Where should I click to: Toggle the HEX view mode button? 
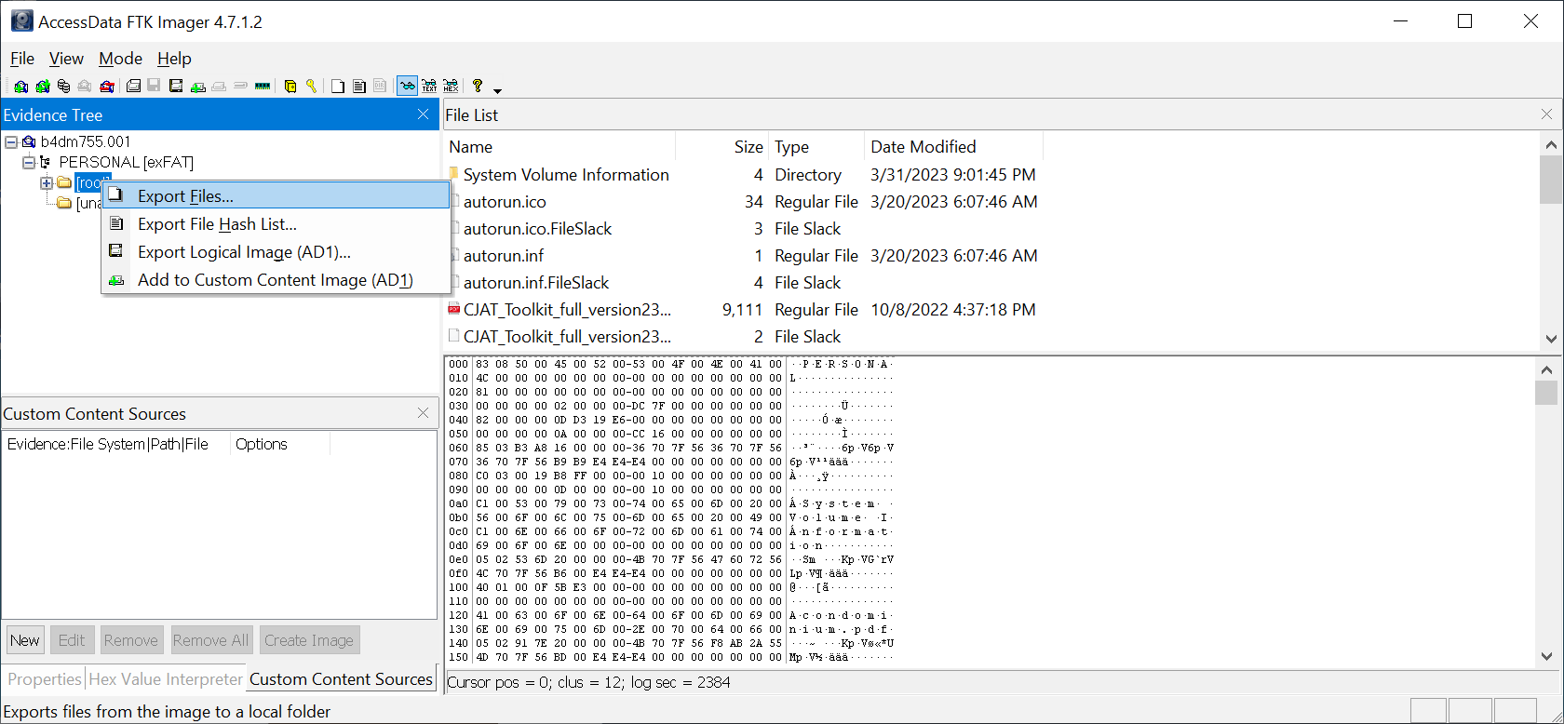451,87
